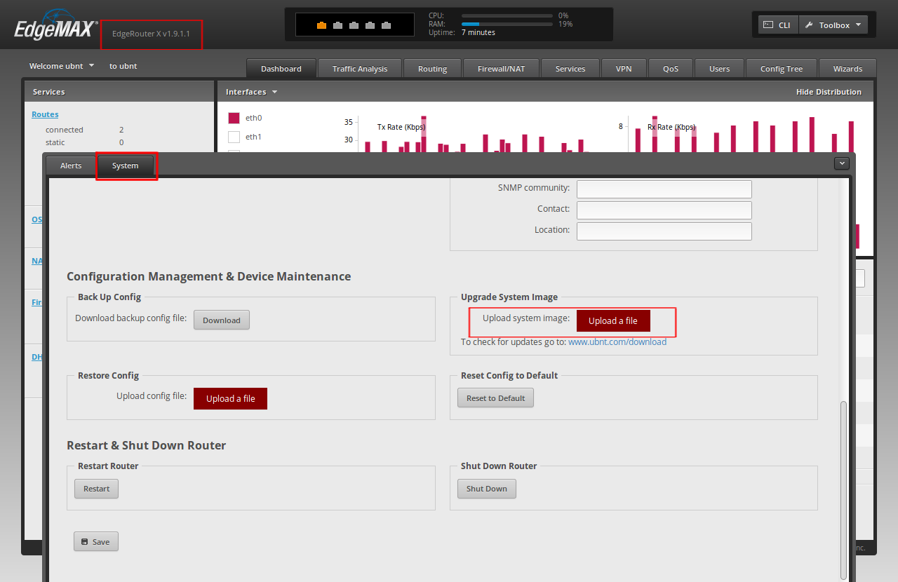Click Hide Distribution link
898x582 pixels.
point(829,92)
